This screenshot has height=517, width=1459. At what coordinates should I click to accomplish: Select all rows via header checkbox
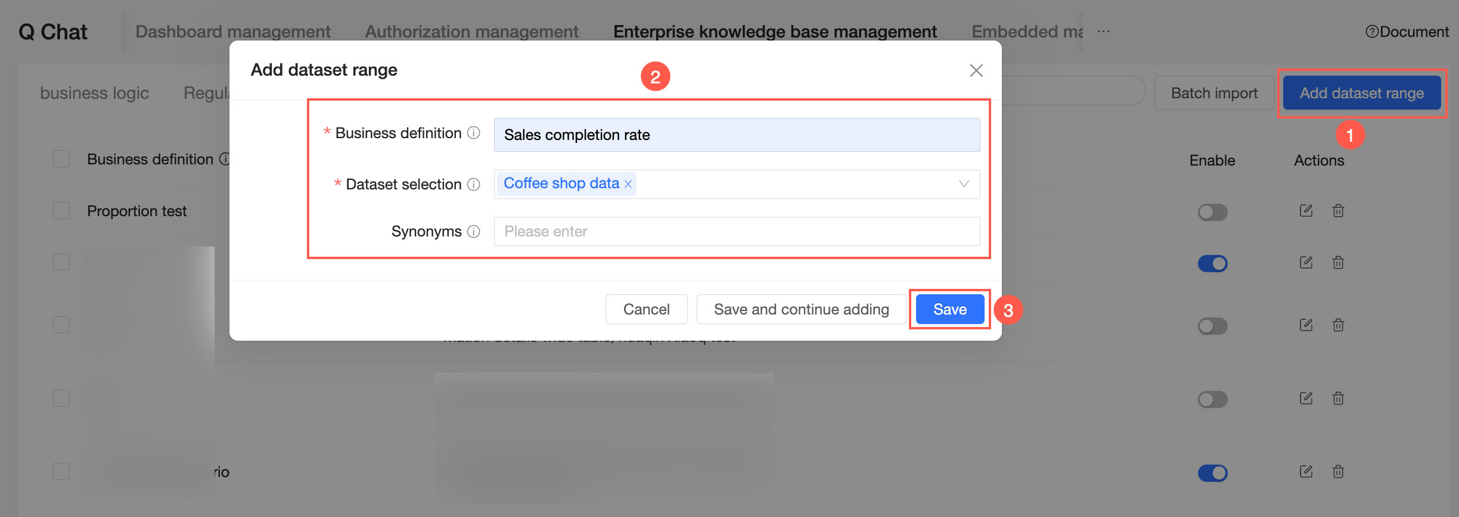[x=61, y=159]
